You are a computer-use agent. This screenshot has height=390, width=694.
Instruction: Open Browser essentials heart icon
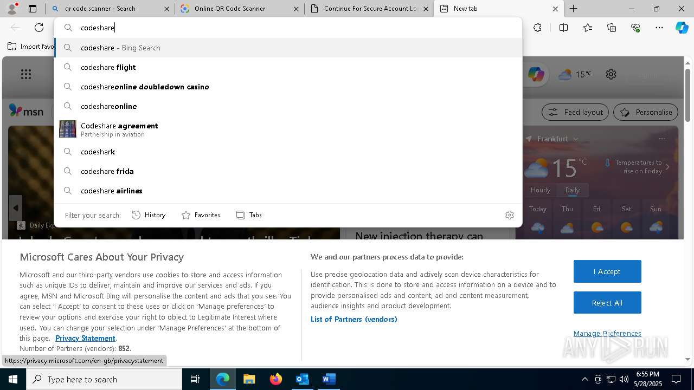tap(635, 28)
